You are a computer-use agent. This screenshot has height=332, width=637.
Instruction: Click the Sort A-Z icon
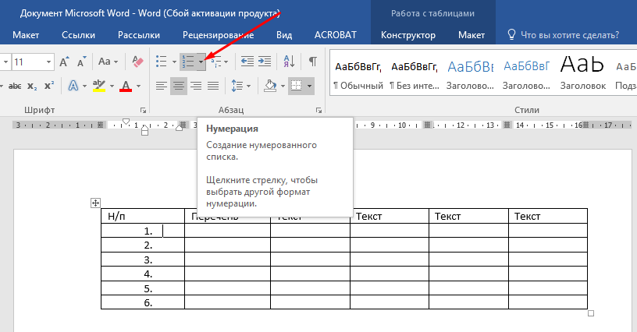point(290,62)
